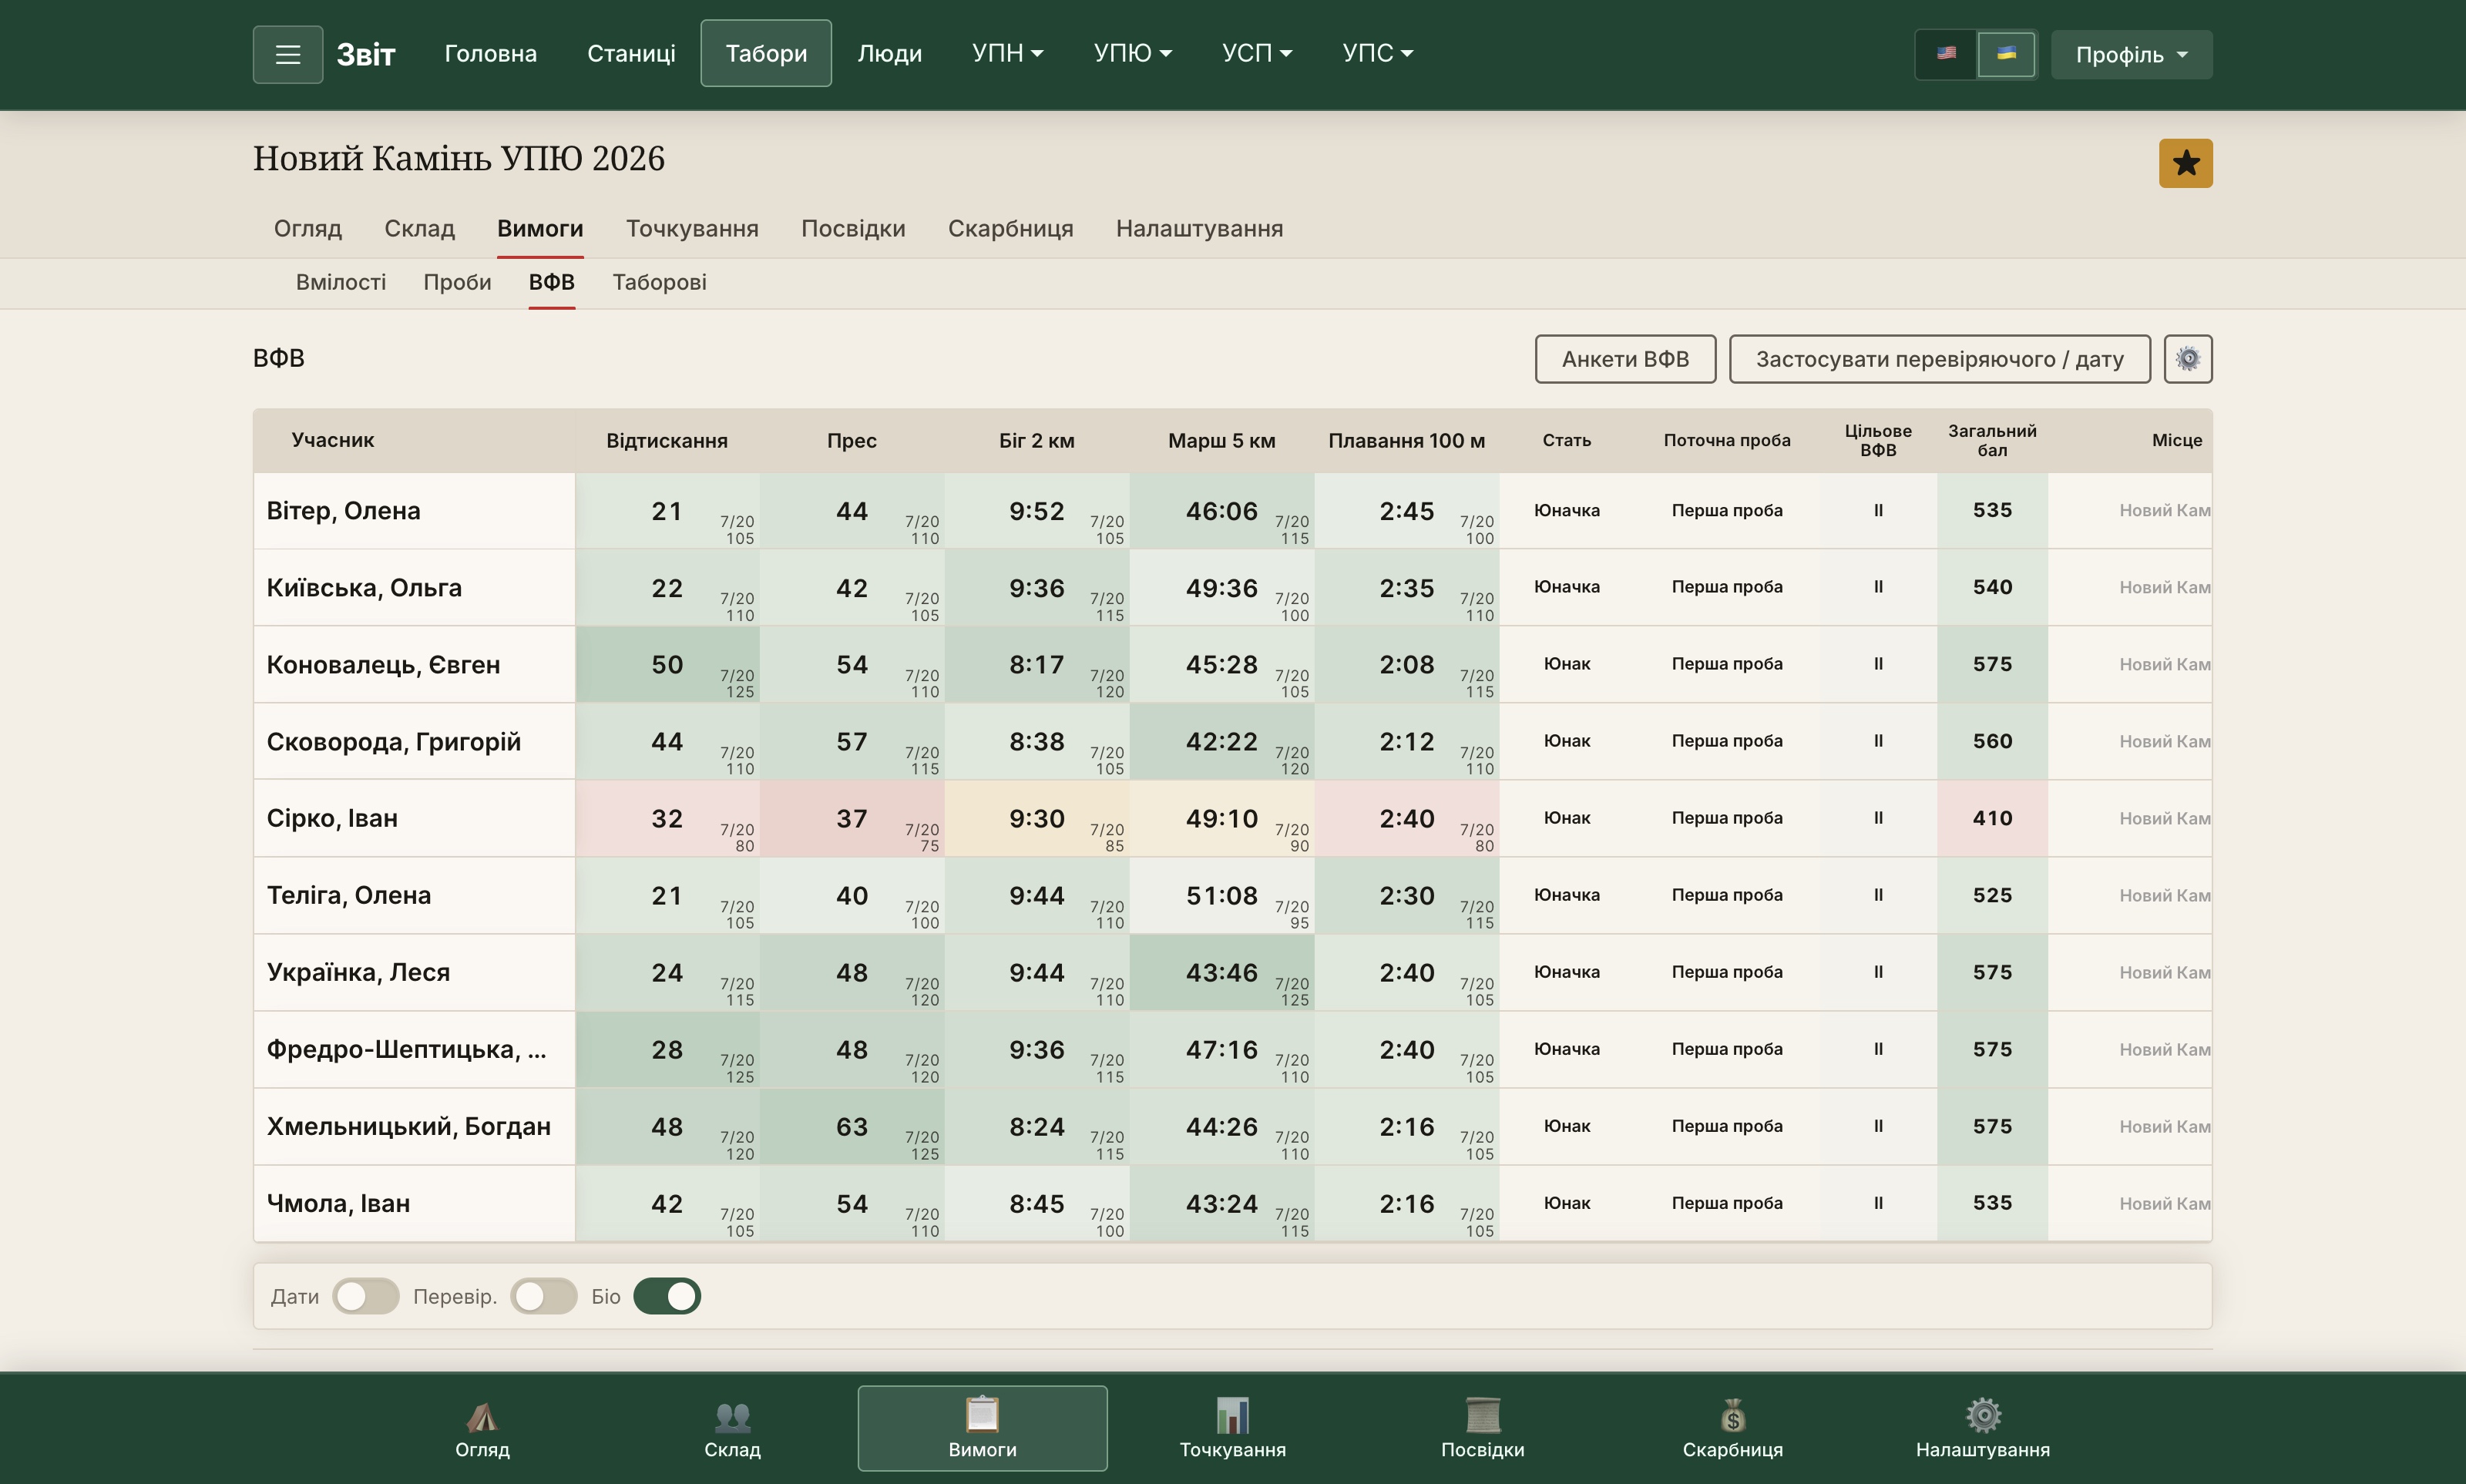Screen dimensions: 2466x1484
Task: Go to Головна in top navigation
Action: point(490,53)
